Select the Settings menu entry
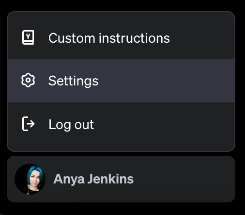 click(121, 81)
